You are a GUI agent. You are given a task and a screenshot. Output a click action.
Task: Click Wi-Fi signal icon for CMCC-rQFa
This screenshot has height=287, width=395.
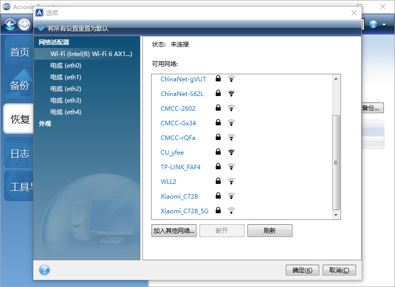pyautogui.click(x=231, y=137)
